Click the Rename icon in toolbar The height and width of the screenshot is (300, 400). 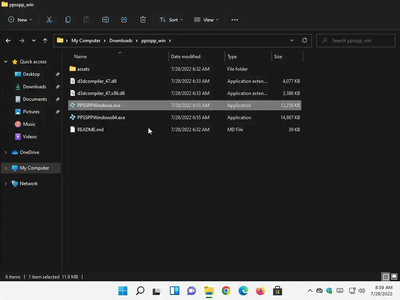pyautogui.click(x=105, y=20)
